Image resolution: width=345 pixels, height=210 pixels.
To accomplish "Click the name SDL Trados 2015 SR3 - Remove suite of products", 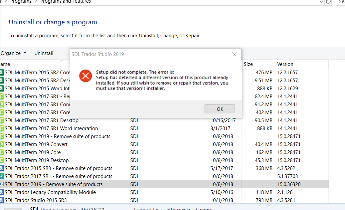I will pyautogui.click(x=58, y=168).
